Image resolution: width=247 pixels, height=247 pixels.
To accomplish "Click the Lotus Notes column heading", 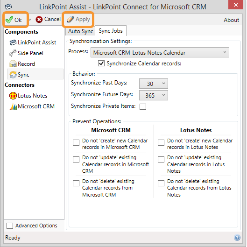I will [x=196, y=130].
